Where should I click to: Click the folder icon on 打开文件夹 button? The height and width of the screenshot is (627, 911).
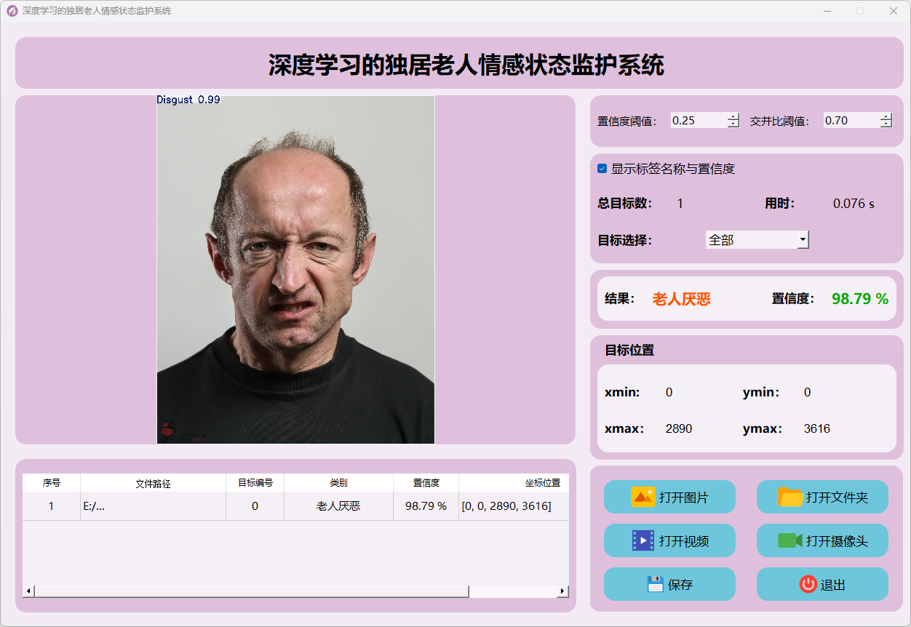coord(790,498)
